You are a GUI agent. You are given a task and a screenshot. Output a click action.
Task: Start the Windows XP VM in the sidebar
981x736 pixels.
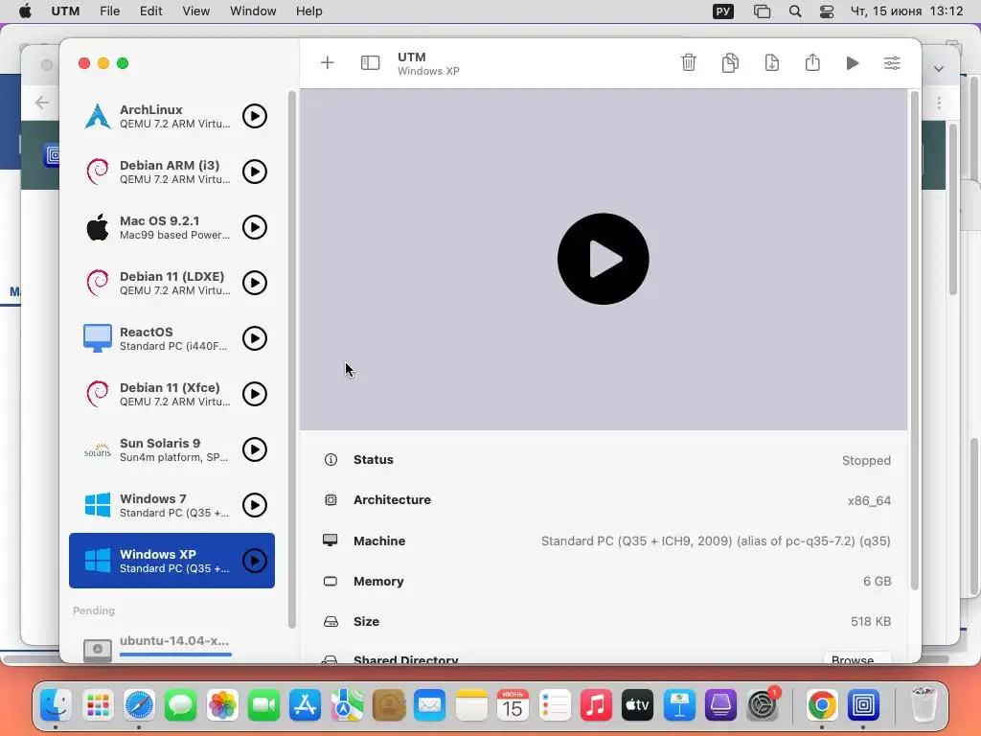tap(255, 561)
